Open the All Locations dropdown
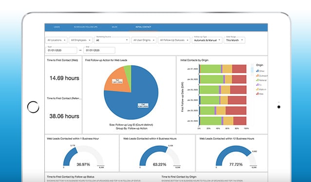 57,40
